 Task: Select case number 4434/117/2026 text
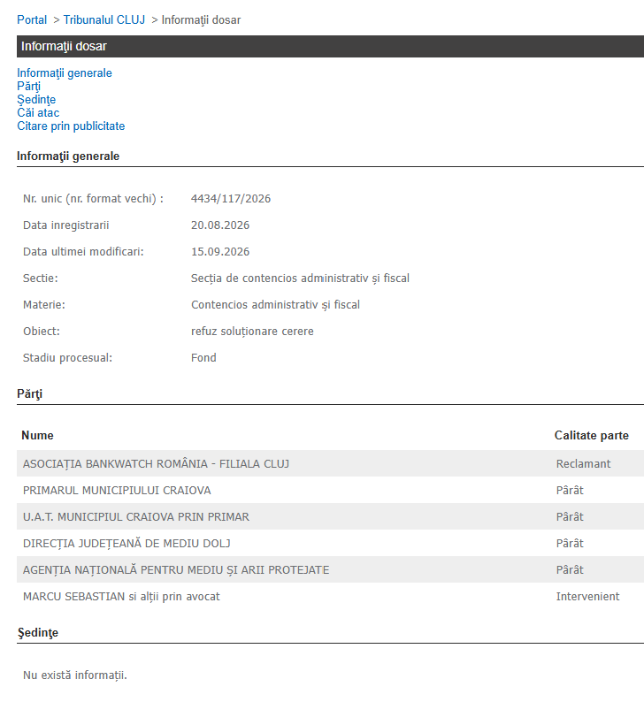(231, 199)
